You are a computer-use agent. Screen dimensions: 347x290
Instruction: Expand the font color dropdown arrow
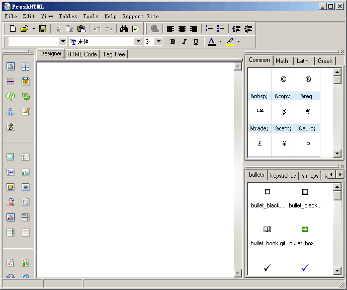coord(220,41)
